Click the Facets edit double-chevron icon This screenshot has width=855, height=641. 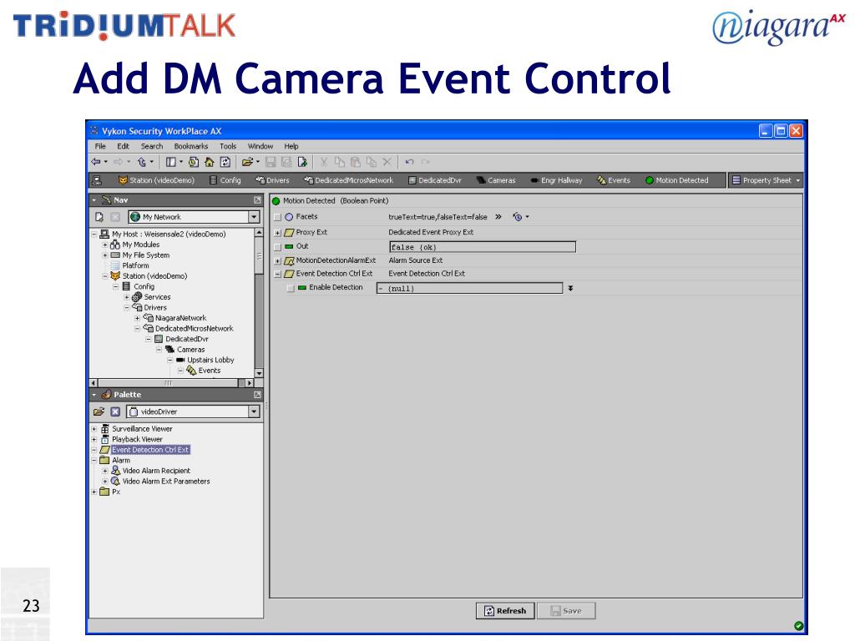pyautogui.click(x=498, y=217)
